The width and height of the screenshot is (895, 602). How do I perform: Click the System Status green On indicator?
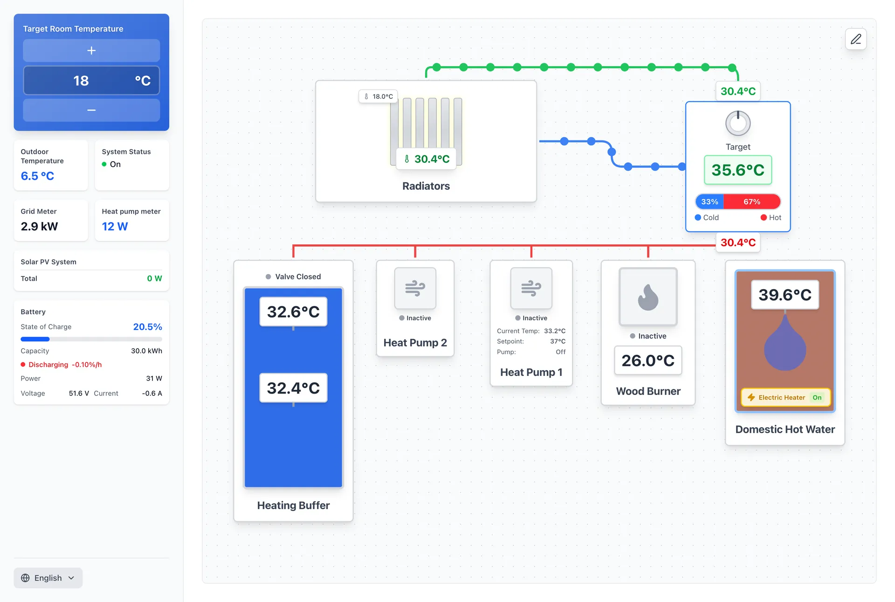tap(111, 164)
